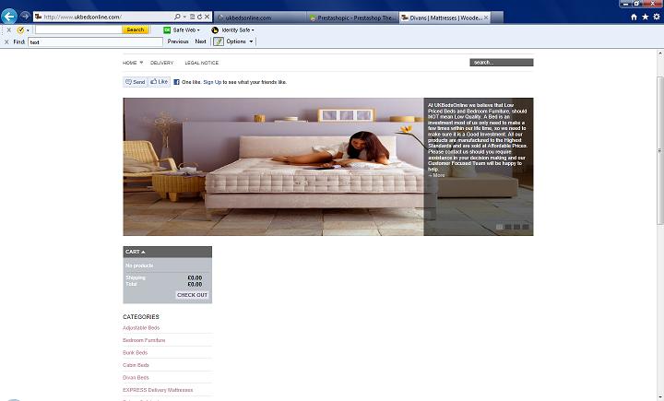
Task: Click Next in the Find bar
Action: pyautogui.click(x=200, y=41)
